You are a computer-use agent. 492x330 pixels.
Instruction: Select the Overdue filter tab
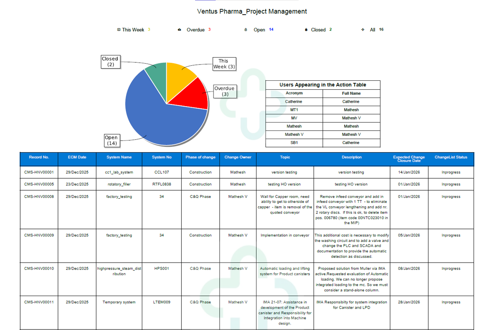(x=196, y=30)
